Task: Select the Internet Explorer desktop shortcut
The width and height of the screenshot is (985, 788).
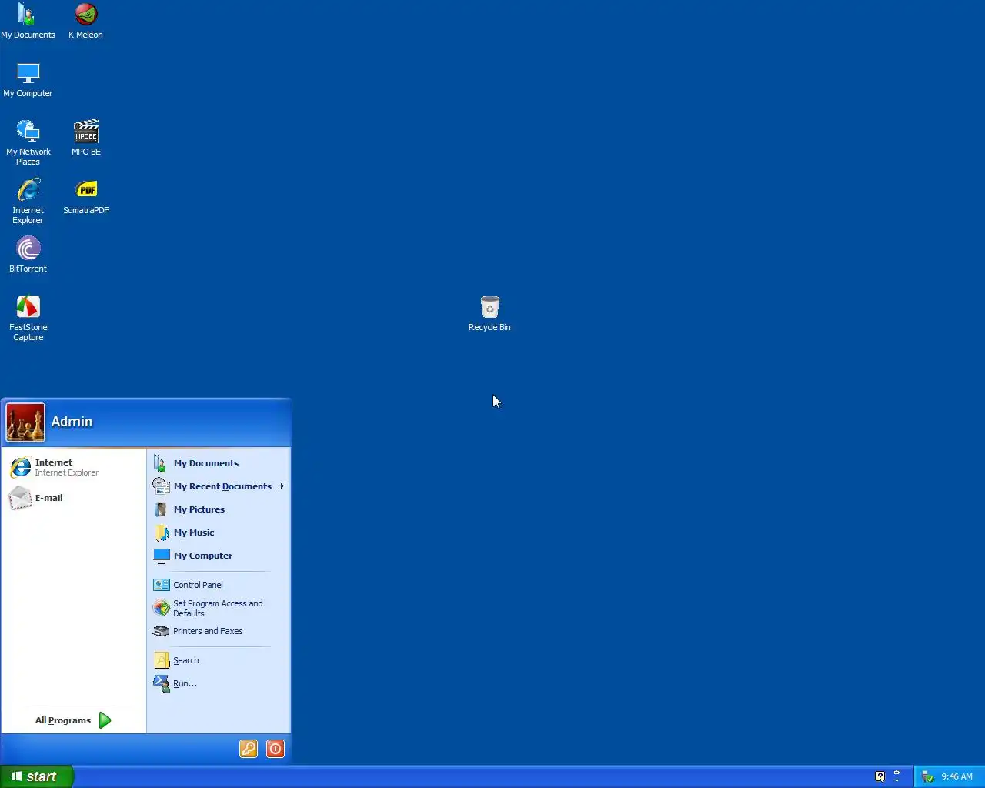Action: (28, 201)
